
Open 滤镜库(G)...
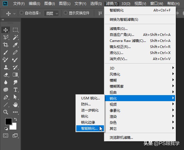tap(140, 28)
